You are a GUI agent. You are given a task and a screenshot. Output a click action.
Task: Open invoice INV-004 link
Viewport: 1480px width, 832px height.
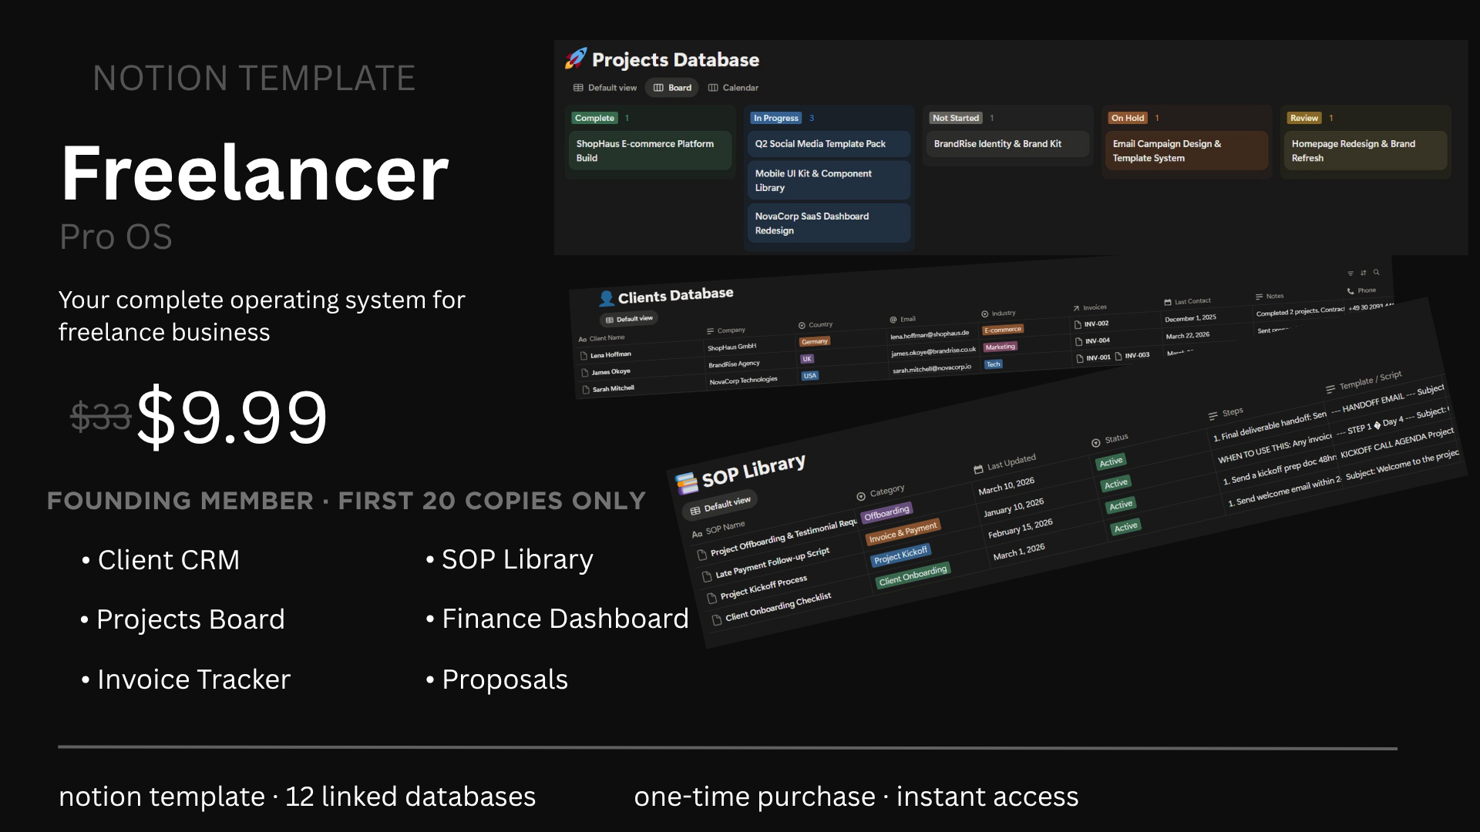[1093, 341]
